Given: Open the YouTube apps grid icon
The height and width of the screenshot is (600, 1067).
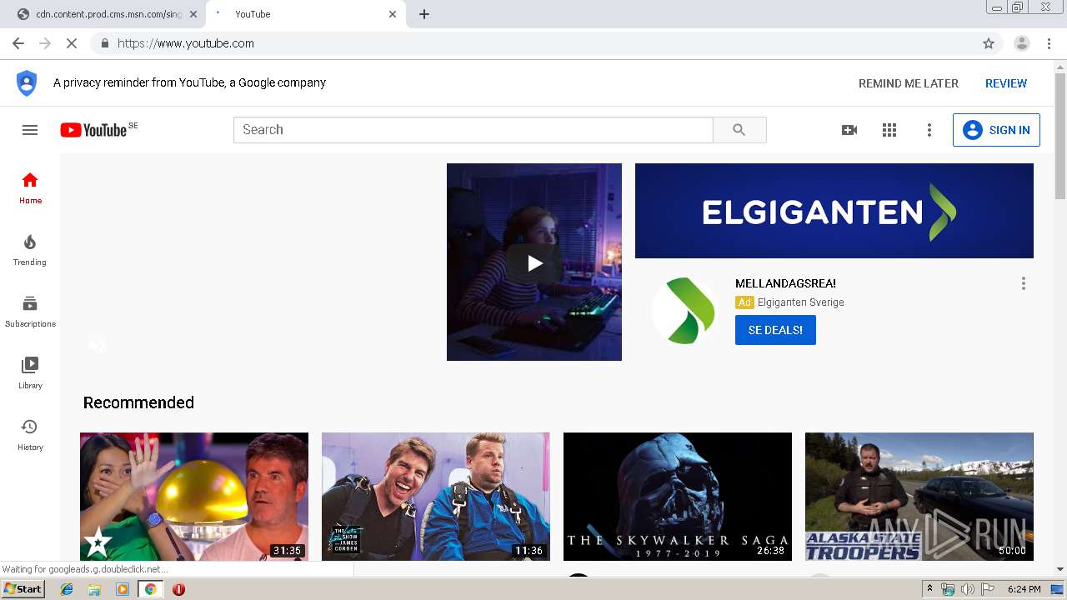Looking at the screenshot, I should (889, 130).
